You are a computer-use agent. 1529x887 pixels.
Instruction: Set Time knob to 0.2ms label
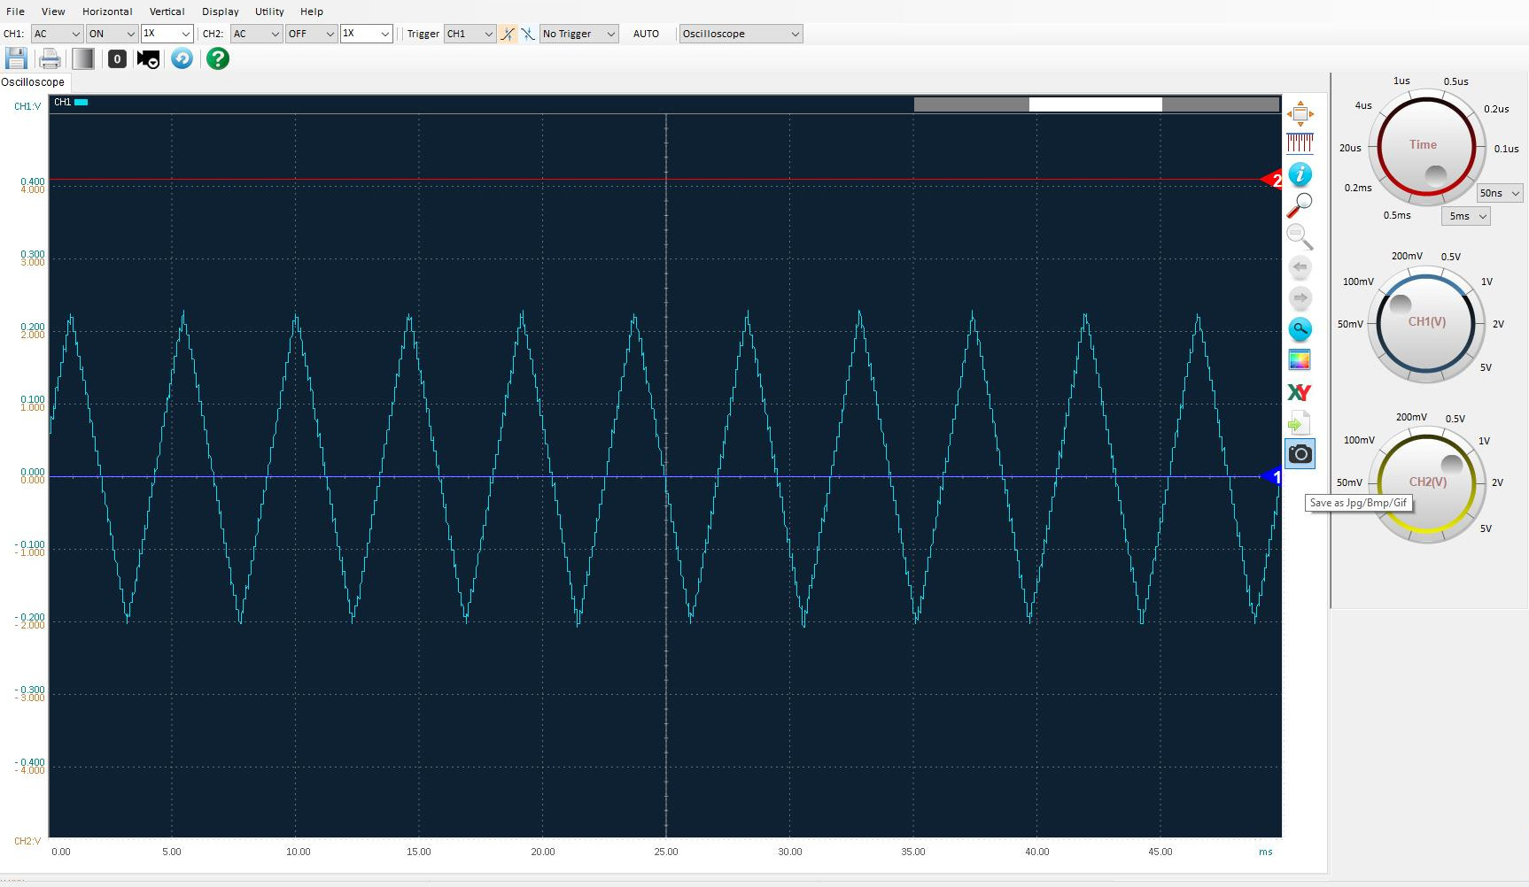[x=1358, y=188]
